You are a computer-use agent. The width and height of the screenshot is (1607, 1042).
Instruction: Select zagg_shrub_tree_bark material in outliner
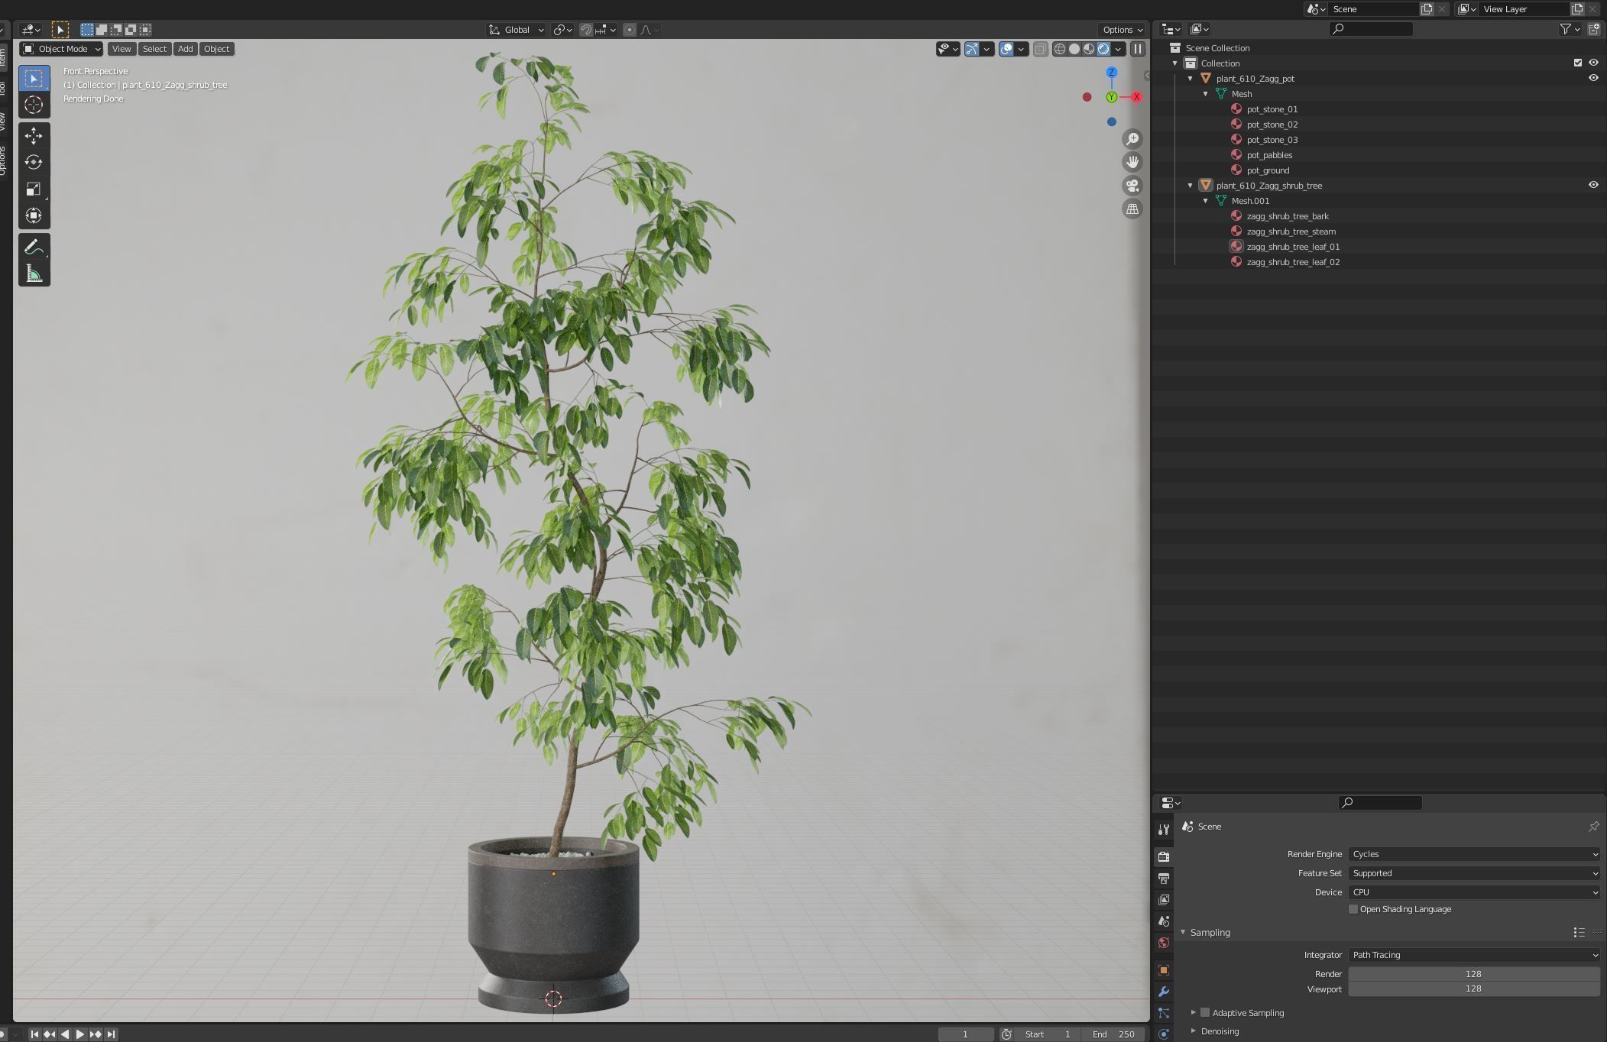pyautogui.click(x=1288, y=216)
